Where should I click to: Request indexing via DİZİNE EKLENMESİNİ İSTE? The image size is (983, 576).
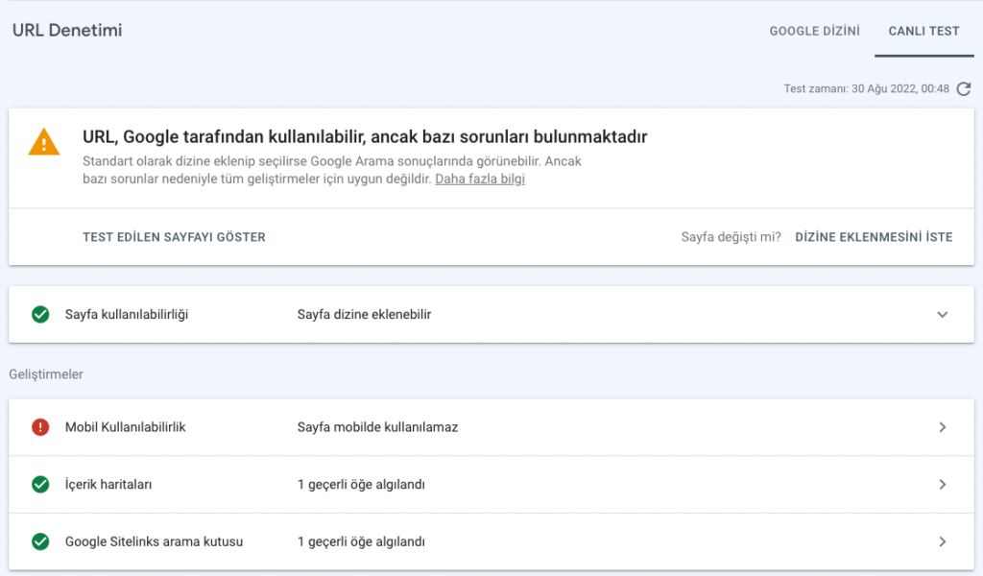coord(873,236)
